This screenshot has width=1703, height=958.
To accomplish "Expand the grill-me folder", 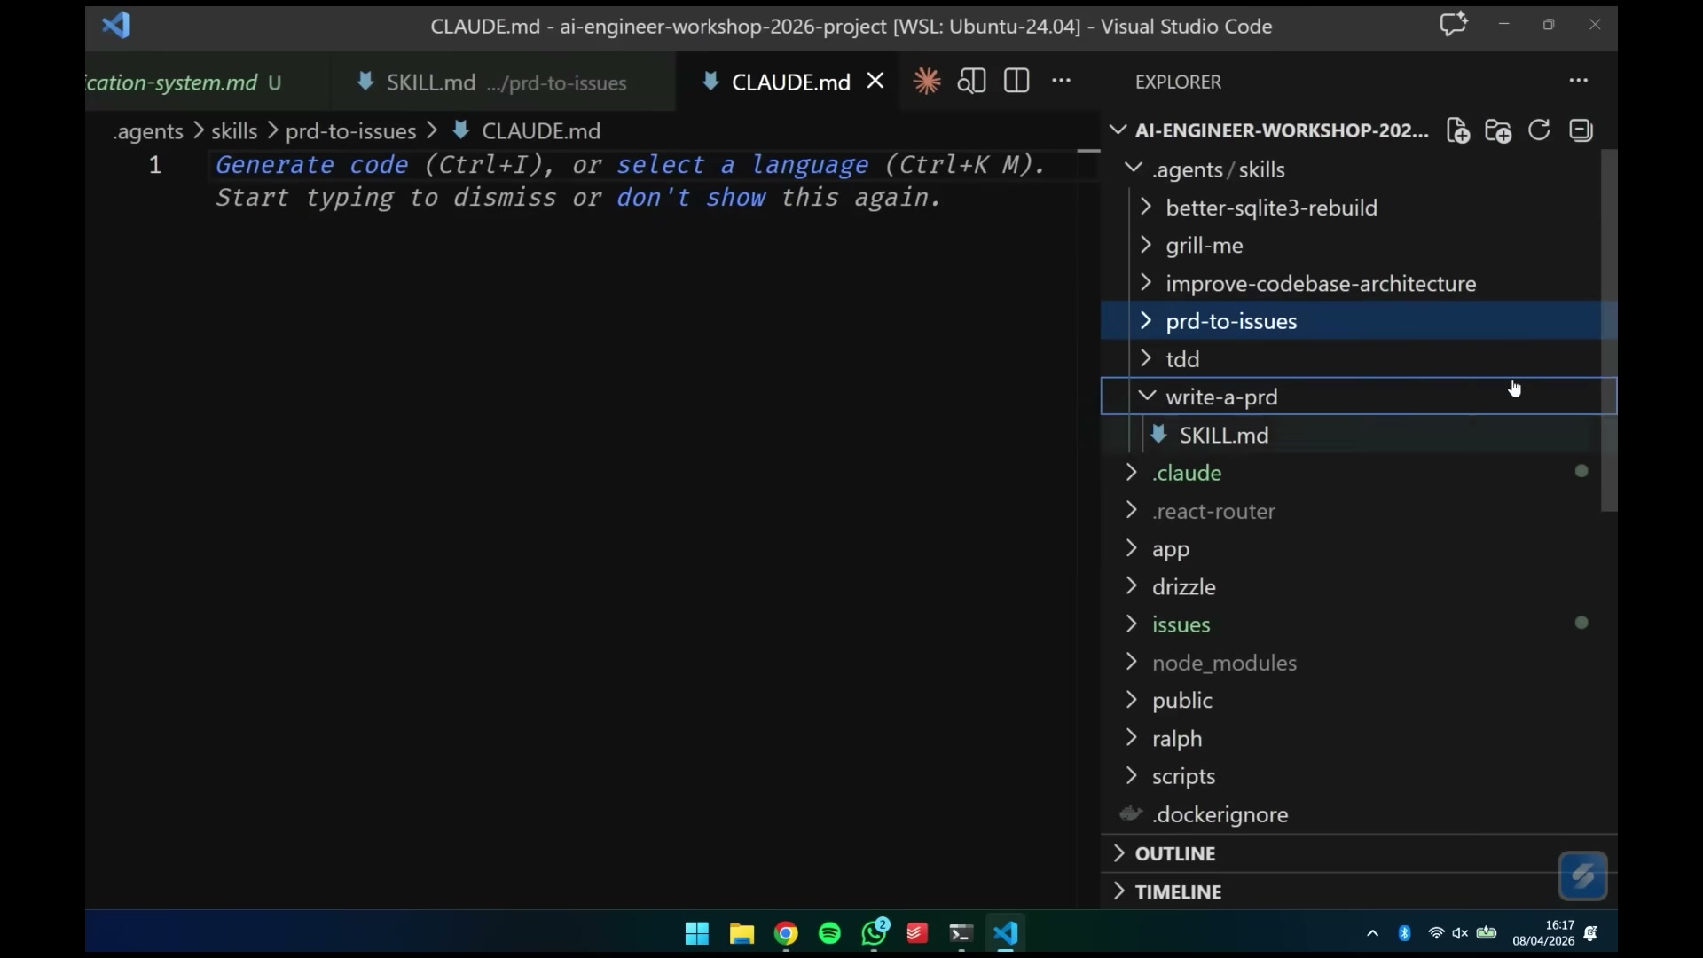I will 1357,246.
